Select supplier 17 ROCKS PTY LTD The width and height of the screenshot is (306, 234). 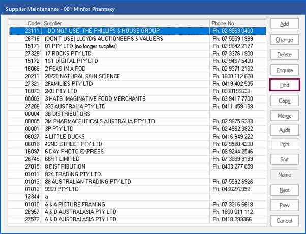coord(138,54)
